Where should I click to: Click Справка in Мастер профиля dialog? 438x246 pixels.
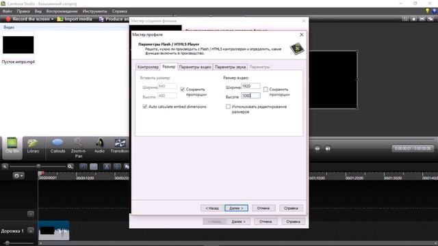(x=291, y=208)
